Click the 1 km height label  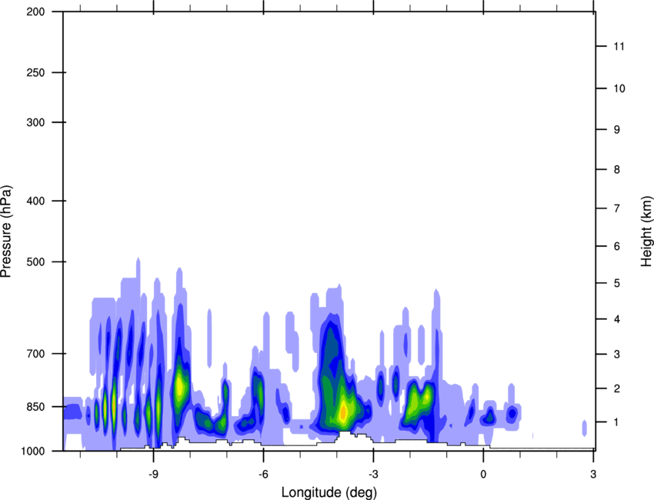pos(616,422)
